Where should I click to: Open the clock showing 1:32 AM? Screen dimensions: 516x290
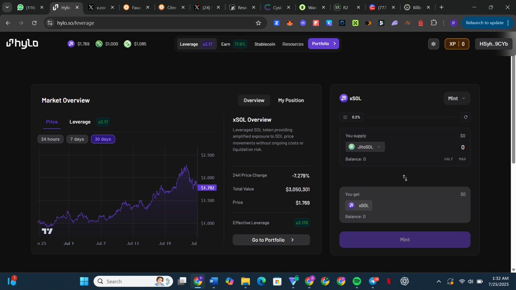click(x=499, y=281)
